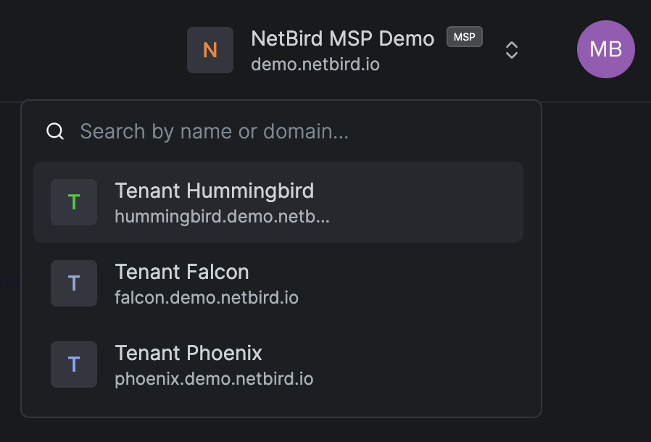Image resolution: width=651 pixels, height=442 pixels.
Task: Click the Tenant Falcon T icon
Action: [x=73, y=283]
